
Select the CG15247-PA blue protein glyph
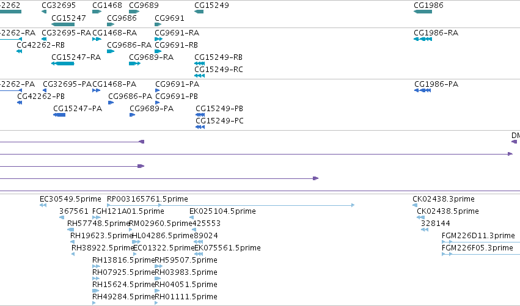pos(59,115)
